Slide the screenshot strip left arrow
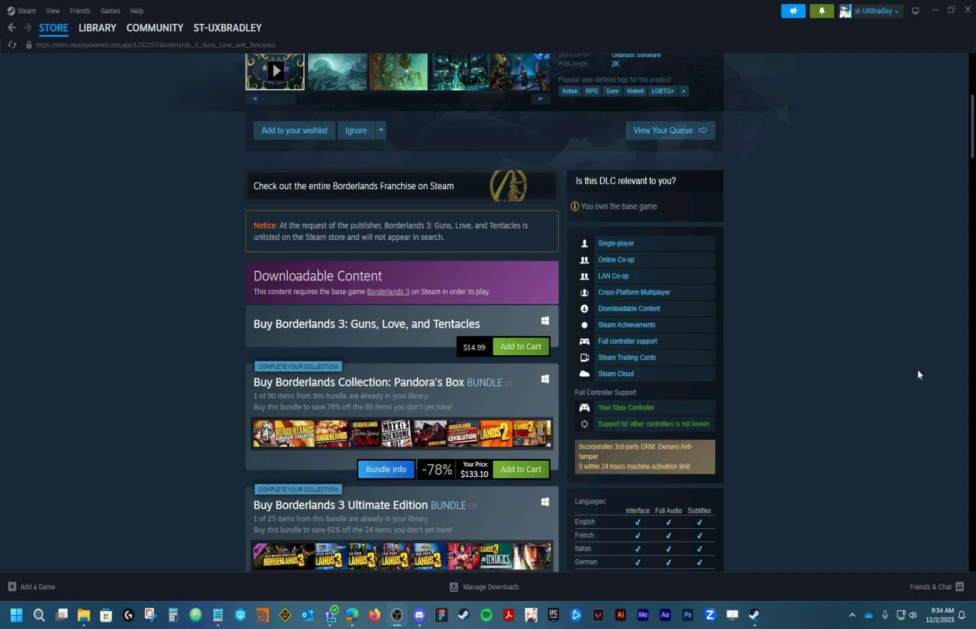Screen dimensions: 976x629 pos(255,99)
